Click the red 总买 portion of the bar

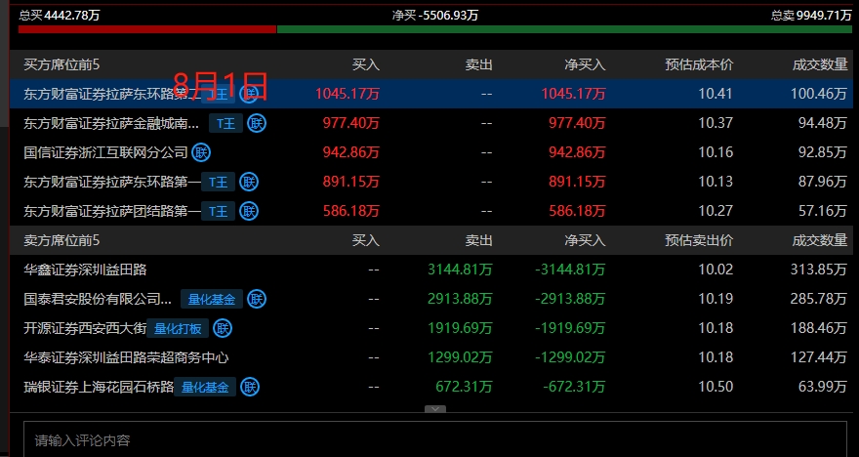[x=147, y=29]
